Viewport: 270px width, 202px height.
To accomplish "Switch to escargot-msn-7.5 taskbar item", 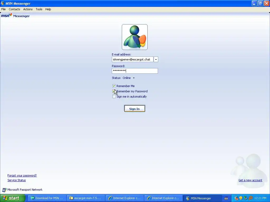I will point(86,198).
